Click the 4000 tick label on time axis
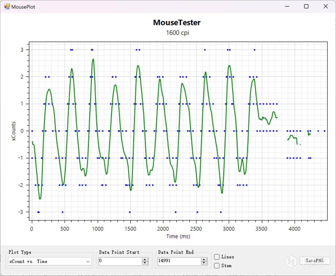 (295, 229)
